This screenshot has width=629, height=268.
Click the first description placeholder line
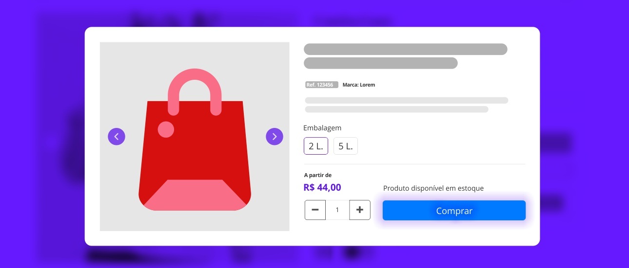tap(406, 100)
